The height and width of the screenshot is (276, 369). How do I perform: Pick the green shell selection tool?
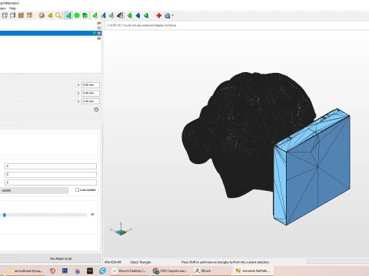click(85, 15)
